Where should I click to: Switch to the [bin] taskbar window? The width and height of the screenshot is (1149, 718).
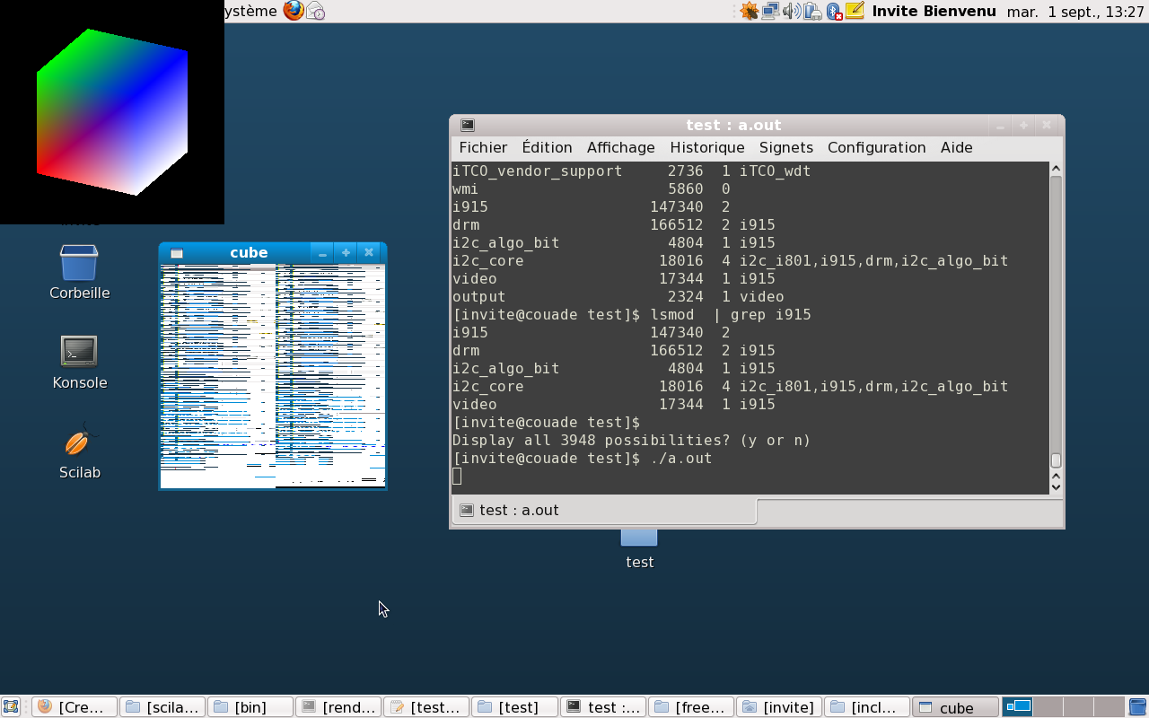(250, 707)
